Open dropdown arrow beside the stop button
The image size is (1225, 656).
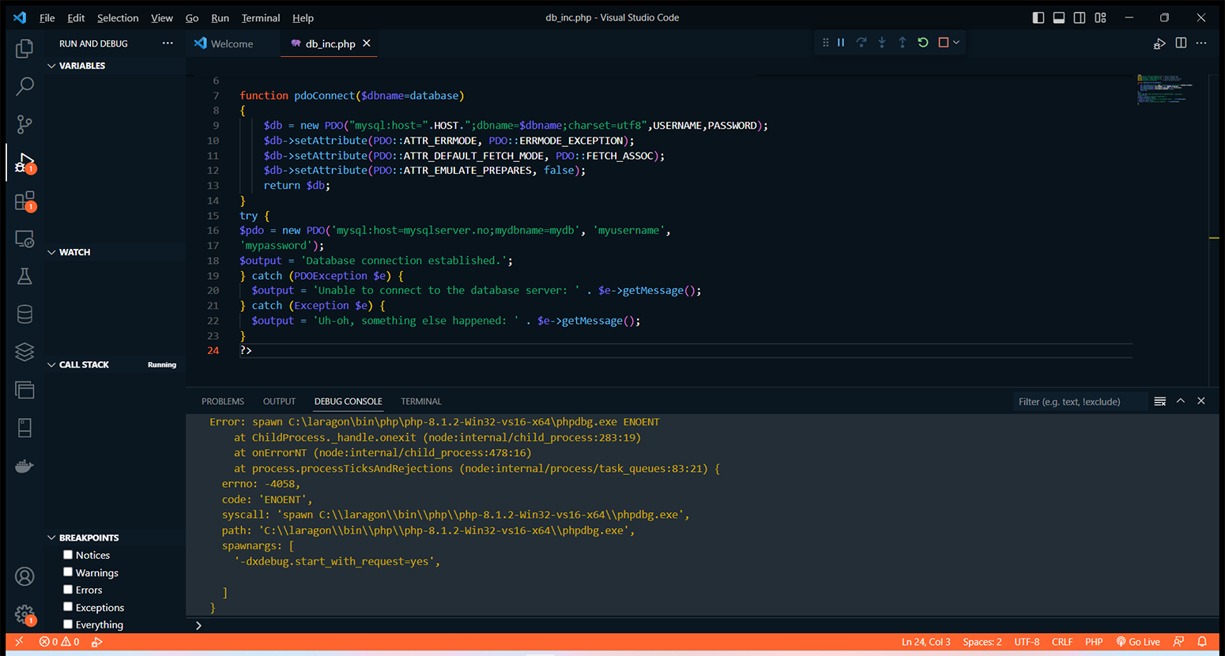pos(956,43)
